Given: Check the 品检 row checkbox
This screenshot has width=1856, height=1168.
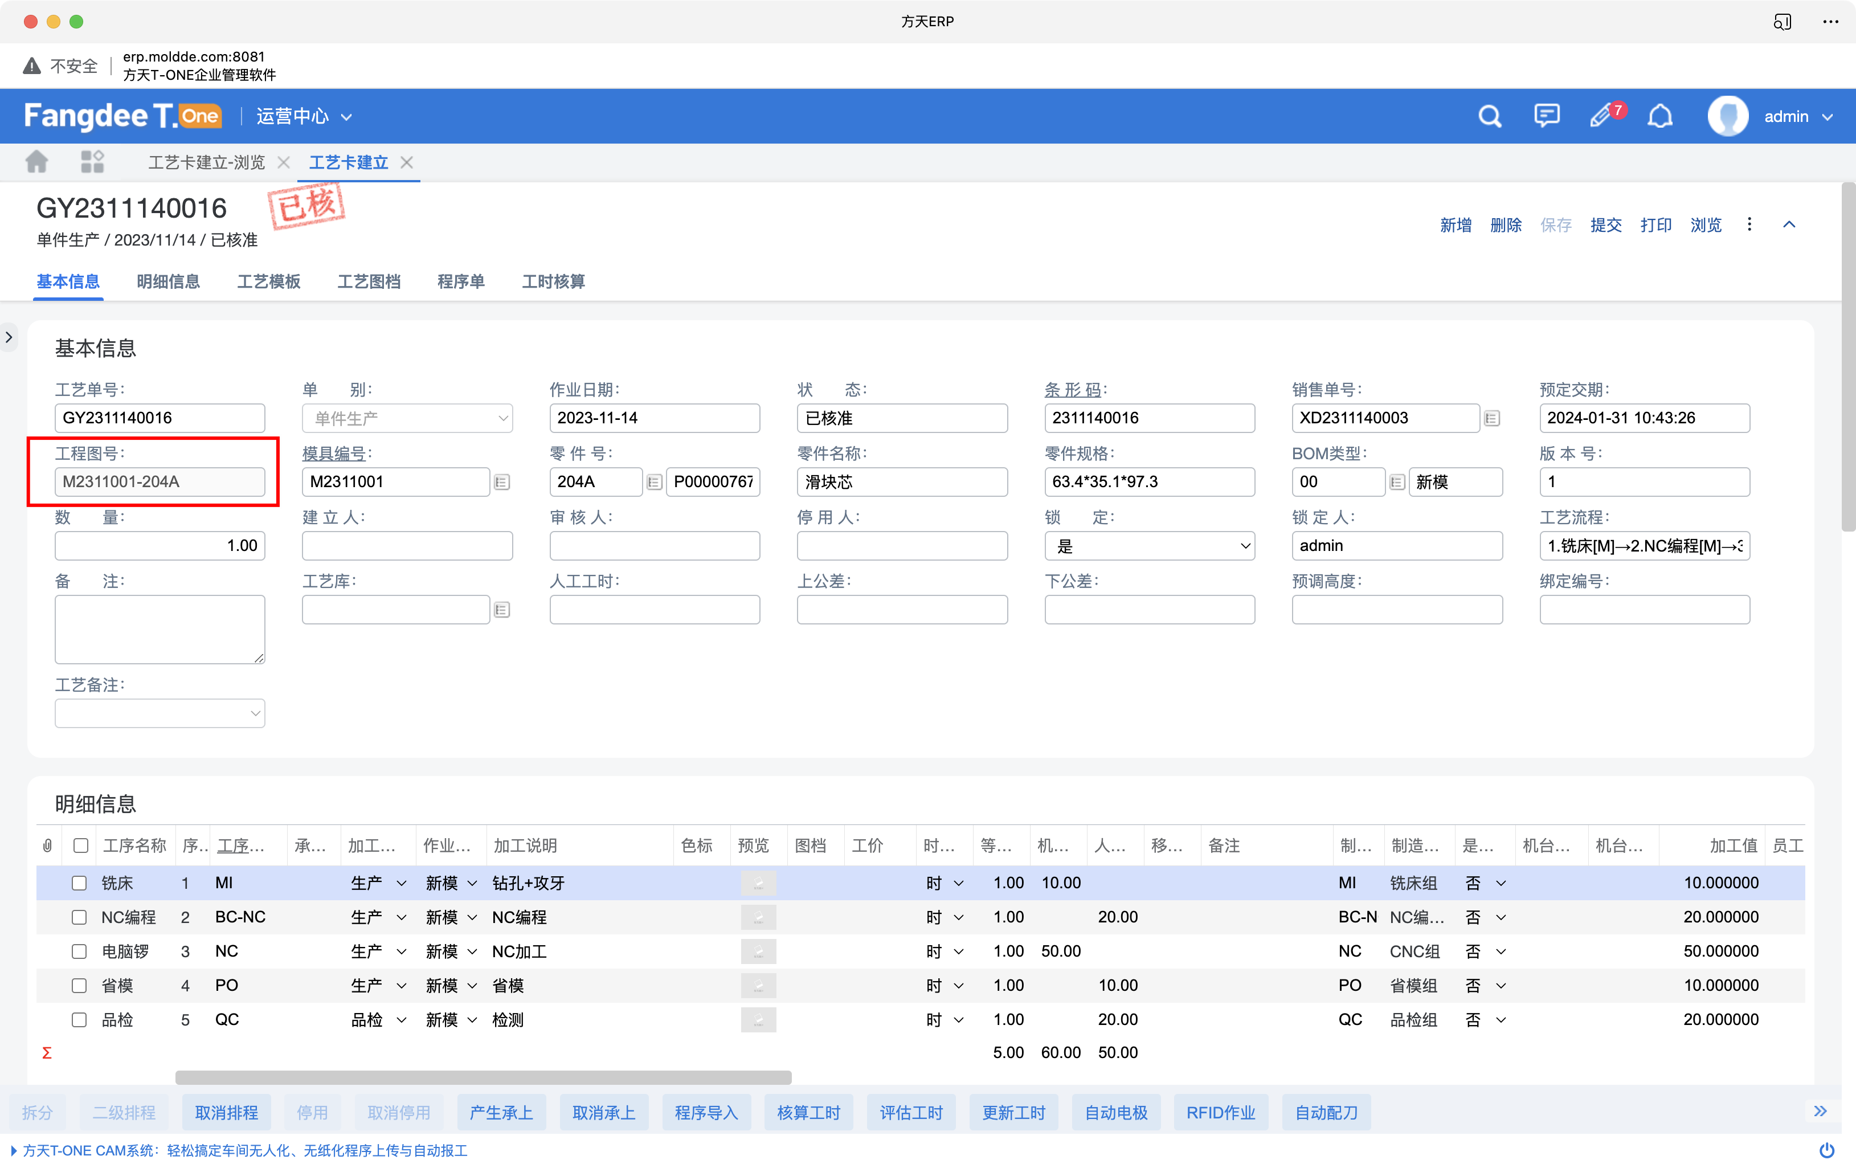Looking at the screenshot, I should click(79, 1019).
